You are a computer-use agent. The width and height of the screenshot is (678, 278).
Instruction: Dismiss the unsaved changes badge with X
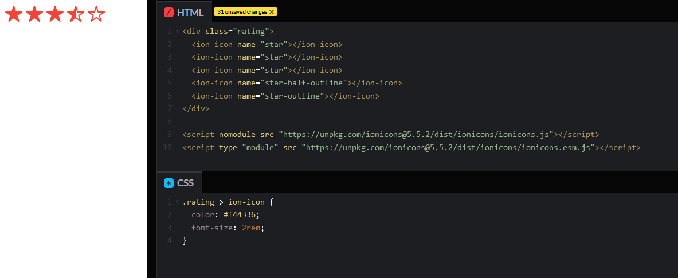(x=272, y=12)
